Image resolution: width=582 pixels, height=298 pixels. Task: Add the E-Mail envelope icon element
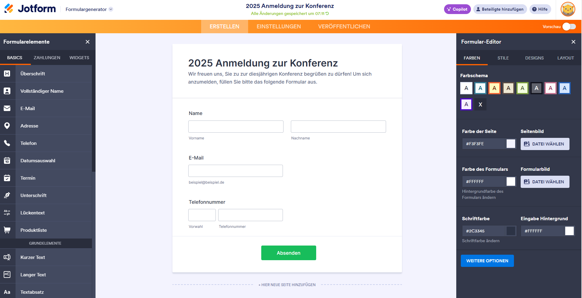coord(7,108)
